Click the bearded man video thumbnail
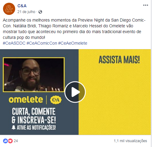Viewport: 152px width, 147px height. point(34,75)
